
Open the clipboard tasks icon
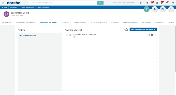(157, 3)
